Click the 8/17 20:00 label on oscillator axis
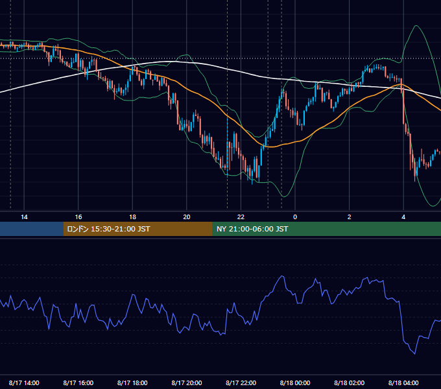Image resolution: width=441 pixels, height=389 pixels. coord(187,383)
